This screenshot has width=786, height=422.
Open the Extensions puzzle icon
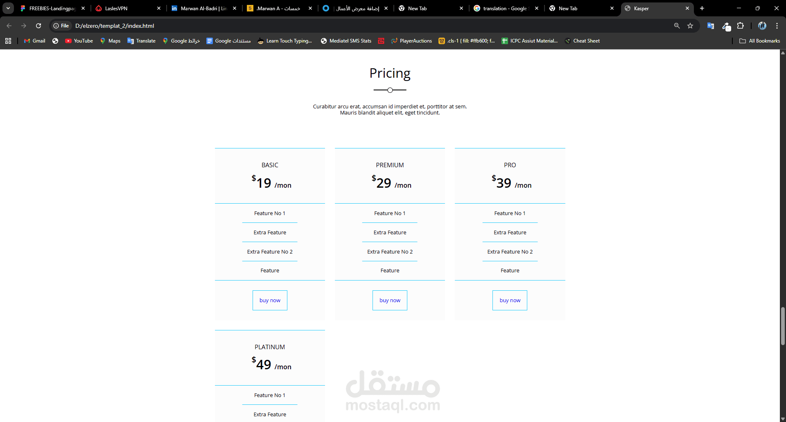tap(740, 26)
